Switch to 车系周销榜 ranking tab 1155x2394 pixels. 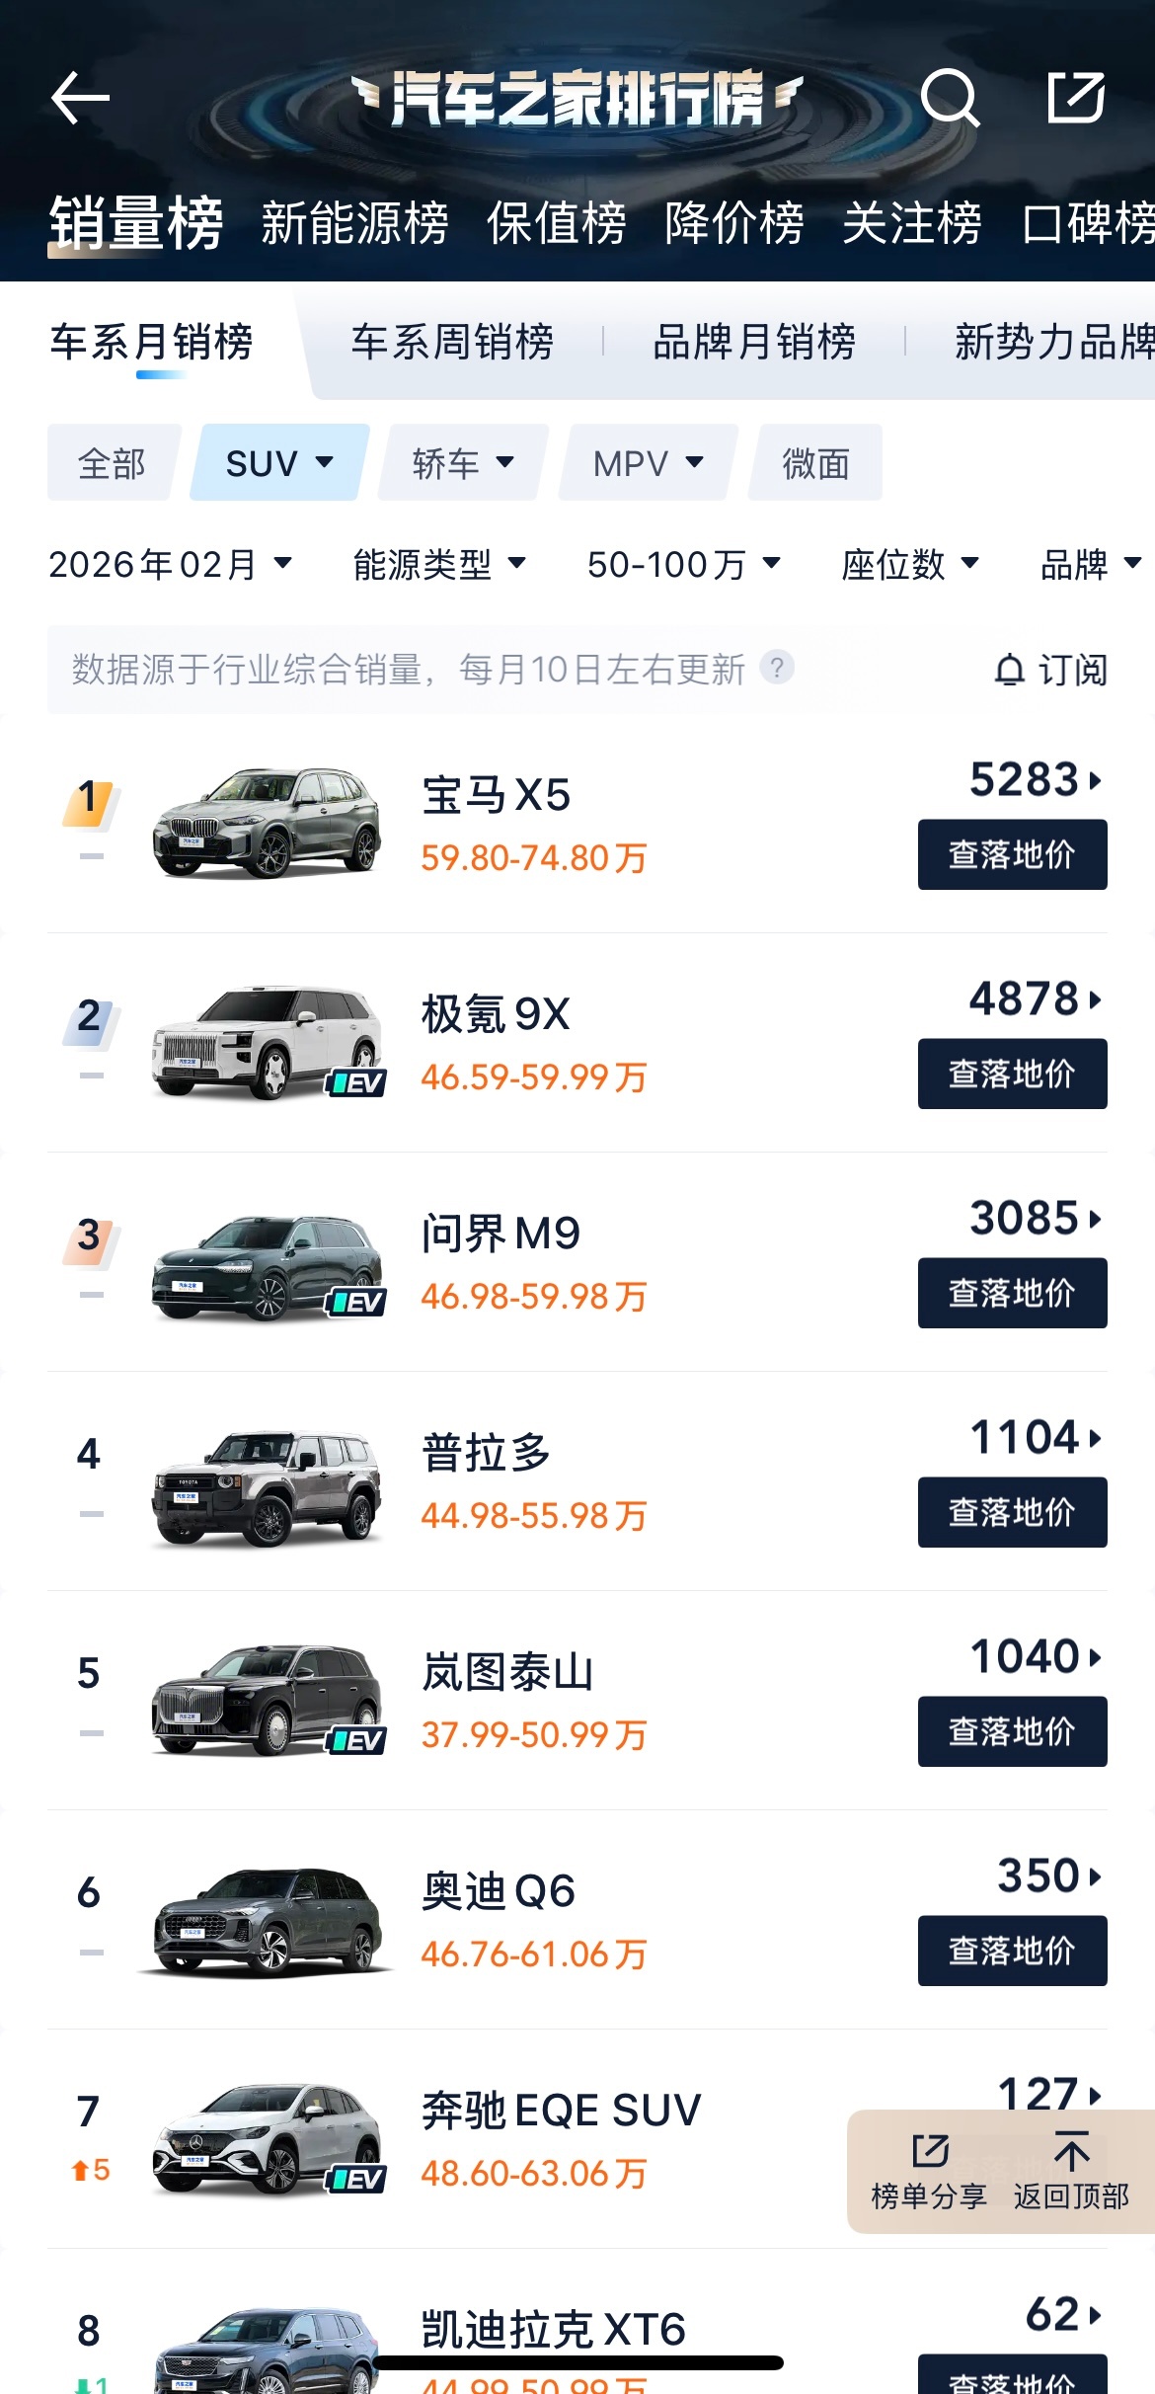pos(453,342)
